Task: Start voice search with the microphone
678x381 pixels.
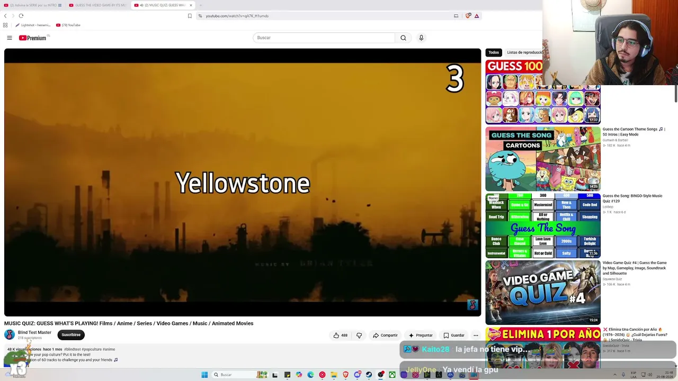Action: [x=421, y=38]
